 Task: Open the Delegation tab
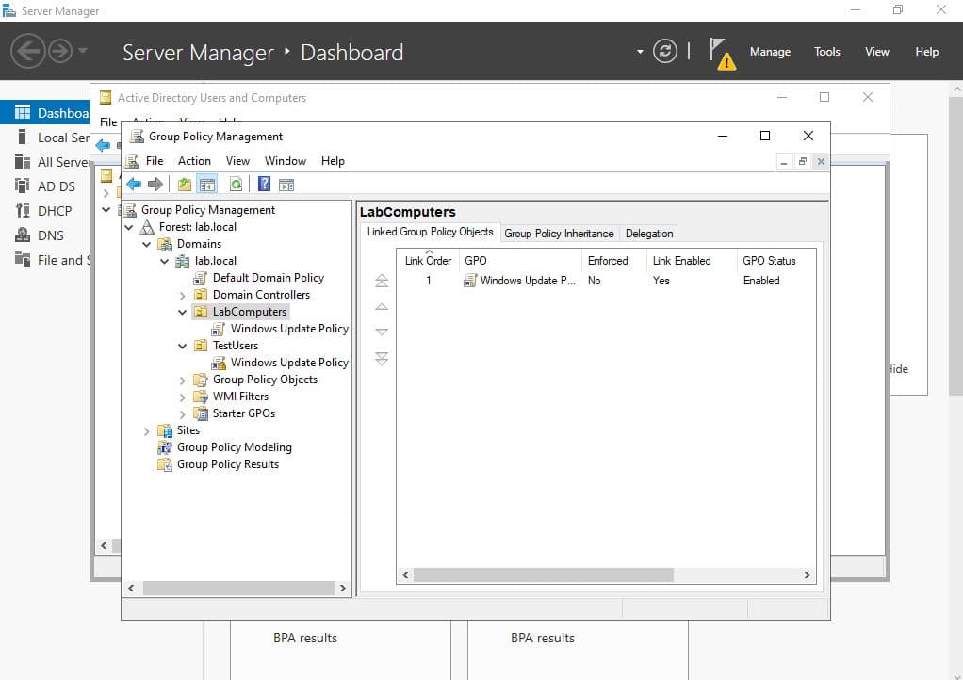649,234
